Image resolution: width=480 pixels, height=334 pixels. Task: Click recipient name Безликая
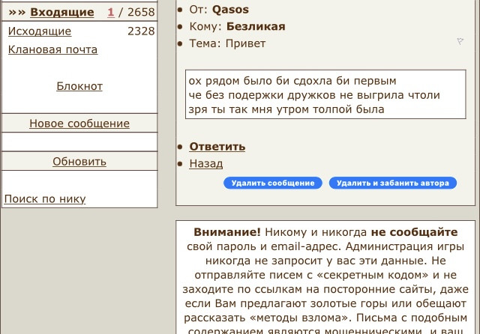click(x=256, y=26)
